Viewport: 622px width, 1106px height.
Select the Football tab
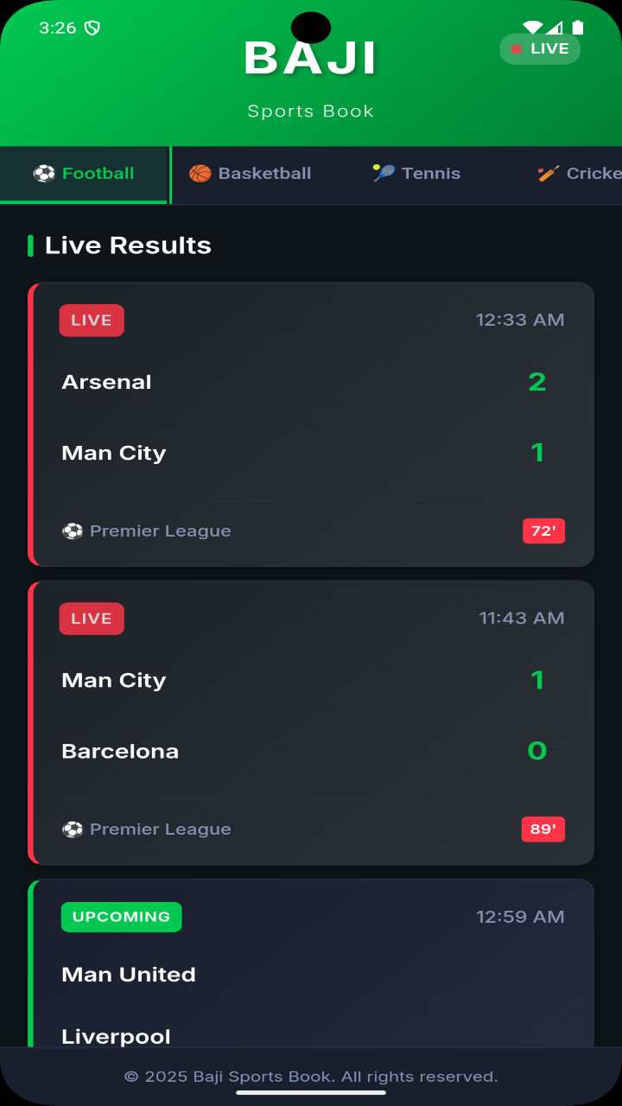[x=84, y=175]
